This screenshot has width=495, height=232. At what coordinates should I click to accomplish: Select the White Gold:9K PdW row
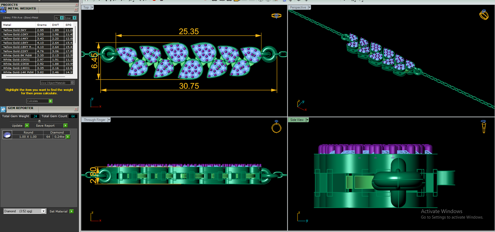click(38, 56)
